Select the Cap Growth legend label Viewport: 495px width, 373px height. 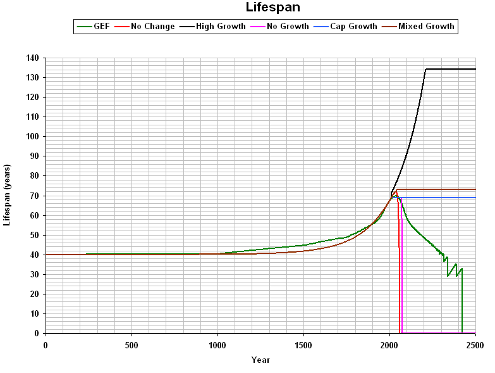tap(353, 27)
